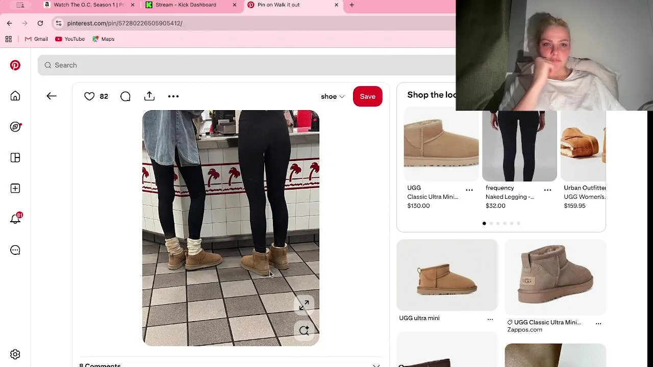Viewport: 653px width, 367px height.
Task: Open the main pin image of Ugg boots
Action: [x=231, y=228]
